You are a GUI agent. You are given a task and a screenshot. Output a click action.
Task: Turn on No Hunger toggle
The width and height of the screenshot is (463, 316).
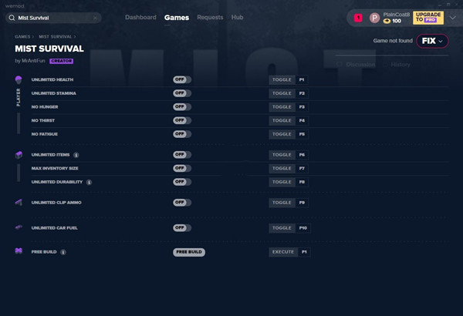(182, 107)
